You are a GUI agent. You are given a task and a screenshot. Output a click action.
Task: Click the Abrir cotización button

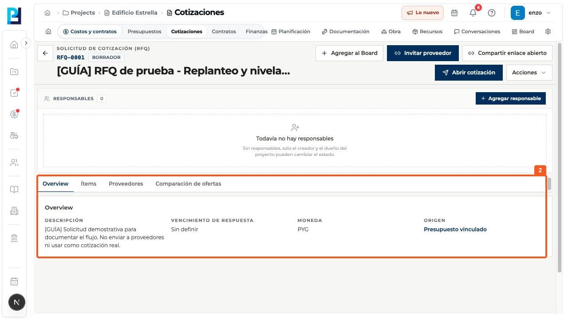pyautogui.click(x=469, y=73)
